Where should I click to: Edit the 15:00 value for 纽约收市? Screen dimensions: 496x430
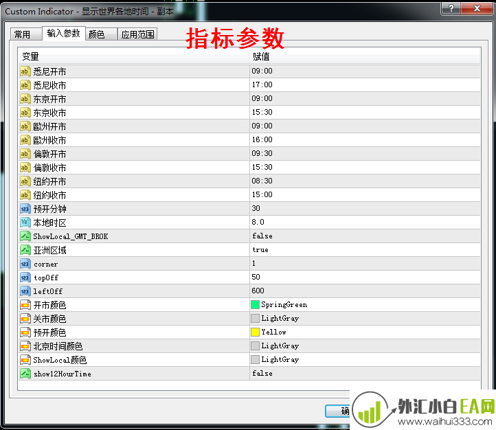(x=262, y=194)
